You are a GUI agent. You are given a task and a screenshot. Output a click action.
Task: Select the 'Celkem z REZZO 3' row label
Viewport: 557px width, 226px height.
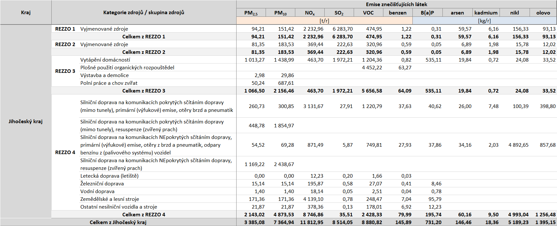tap(144, 91)
